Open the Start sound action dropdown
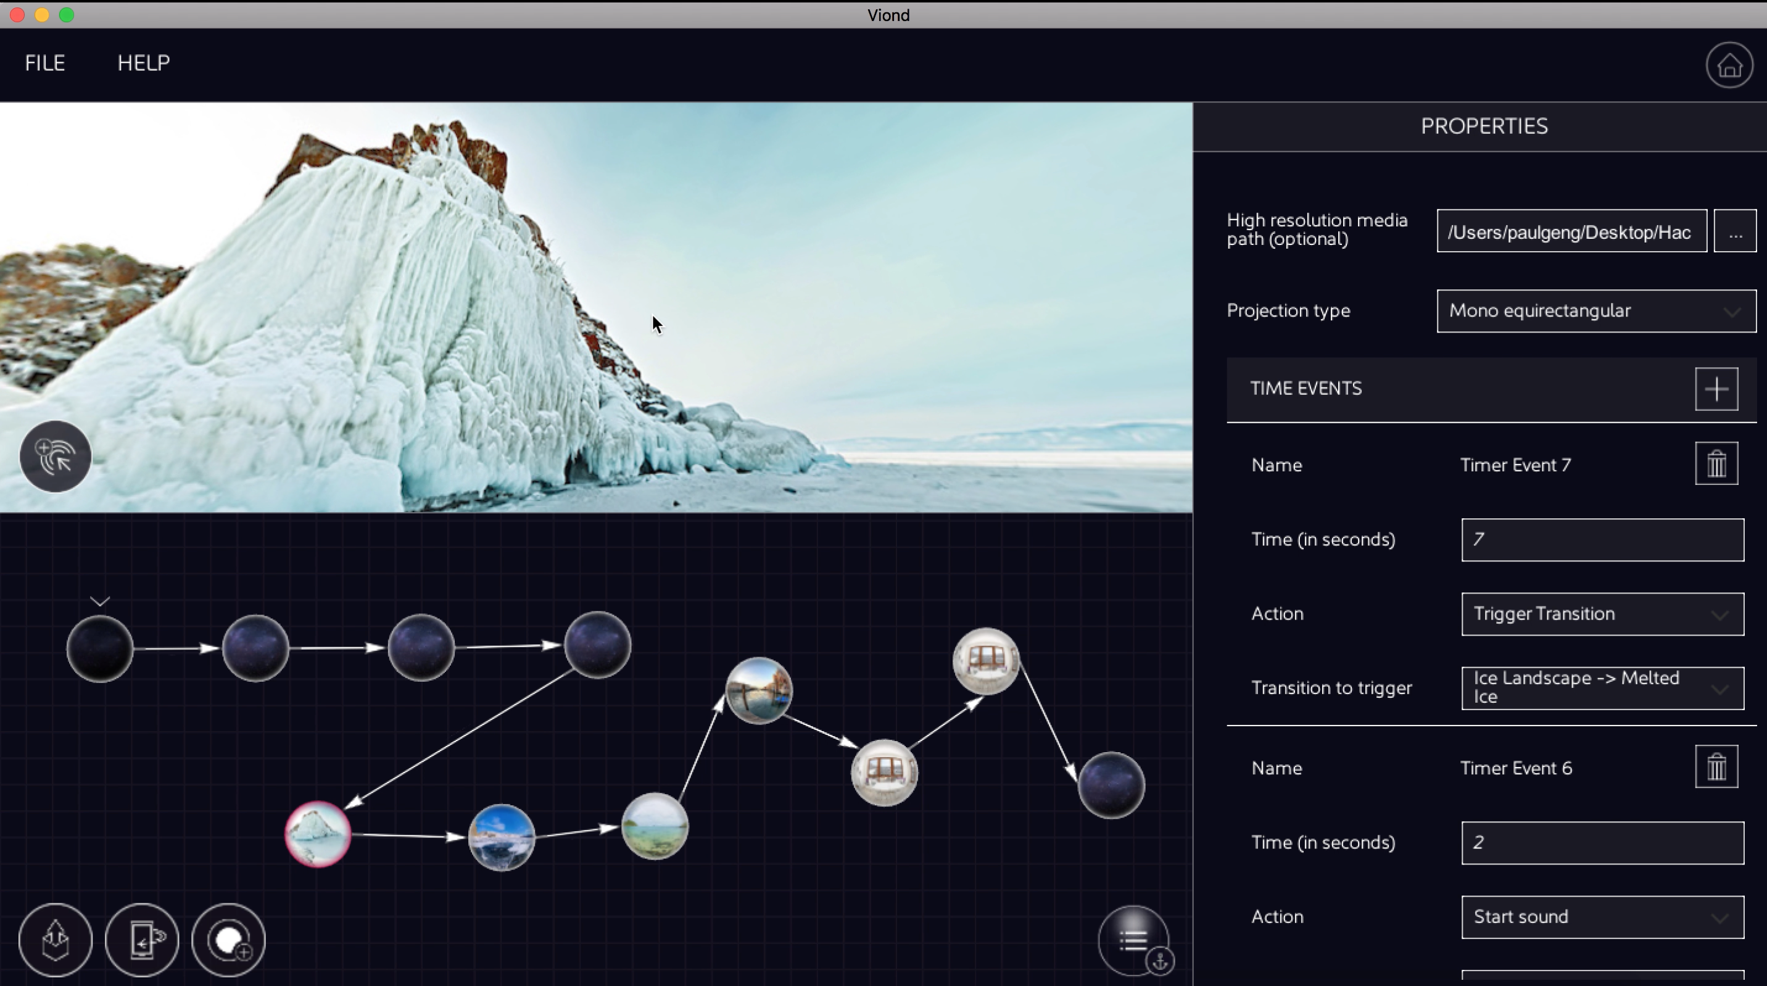1767x986 pixels. coord(1602,918)
